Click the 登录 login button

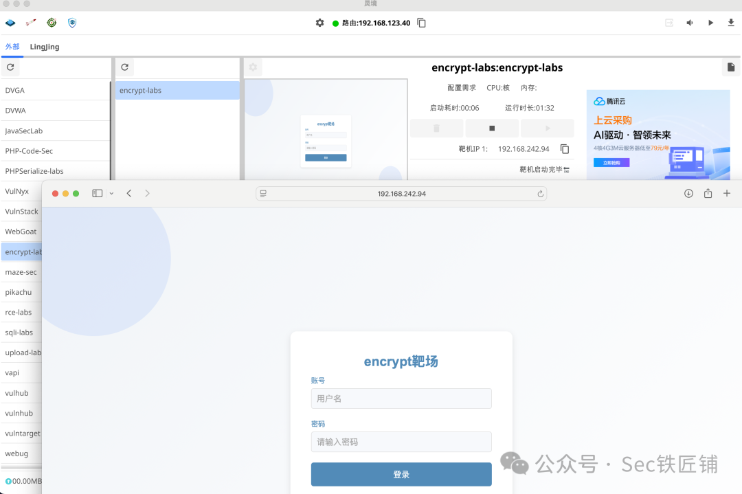click(x=401, y=474)
